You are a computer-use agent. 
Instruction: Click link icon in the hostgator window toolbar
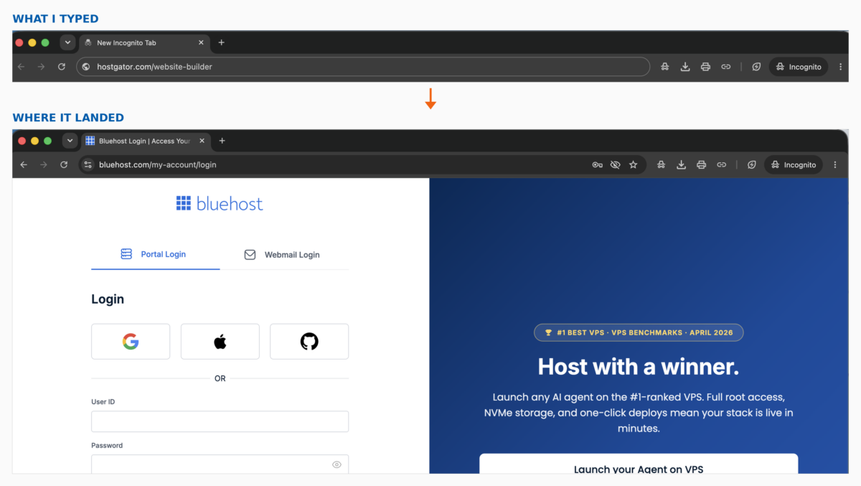click(725, 67)
